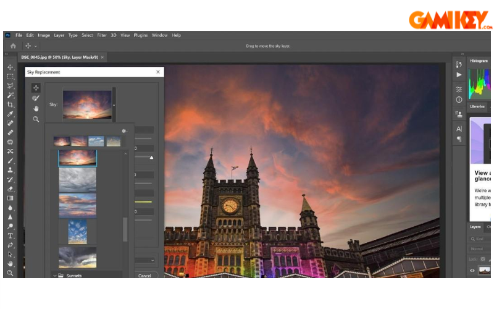Select the DSC_0045.jpg document tab

tap(60, 57)
